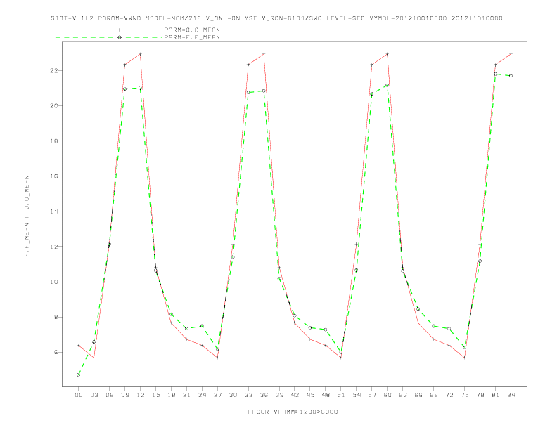This screenshot has width=557, height=430.
Task: Click green circle data point at hour 24
Action: click(x=202, y=326)
